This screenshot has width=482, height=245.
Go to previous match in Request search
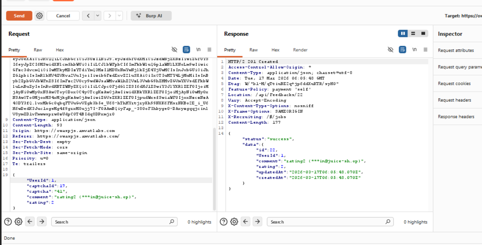pos(30,222)
